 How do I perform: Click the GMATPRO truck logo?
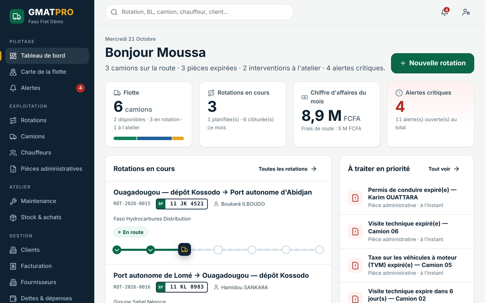click(x=17, y=16)
